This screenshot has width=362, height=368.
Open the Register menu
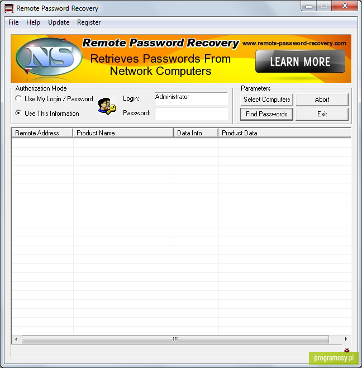pos(89,22)
